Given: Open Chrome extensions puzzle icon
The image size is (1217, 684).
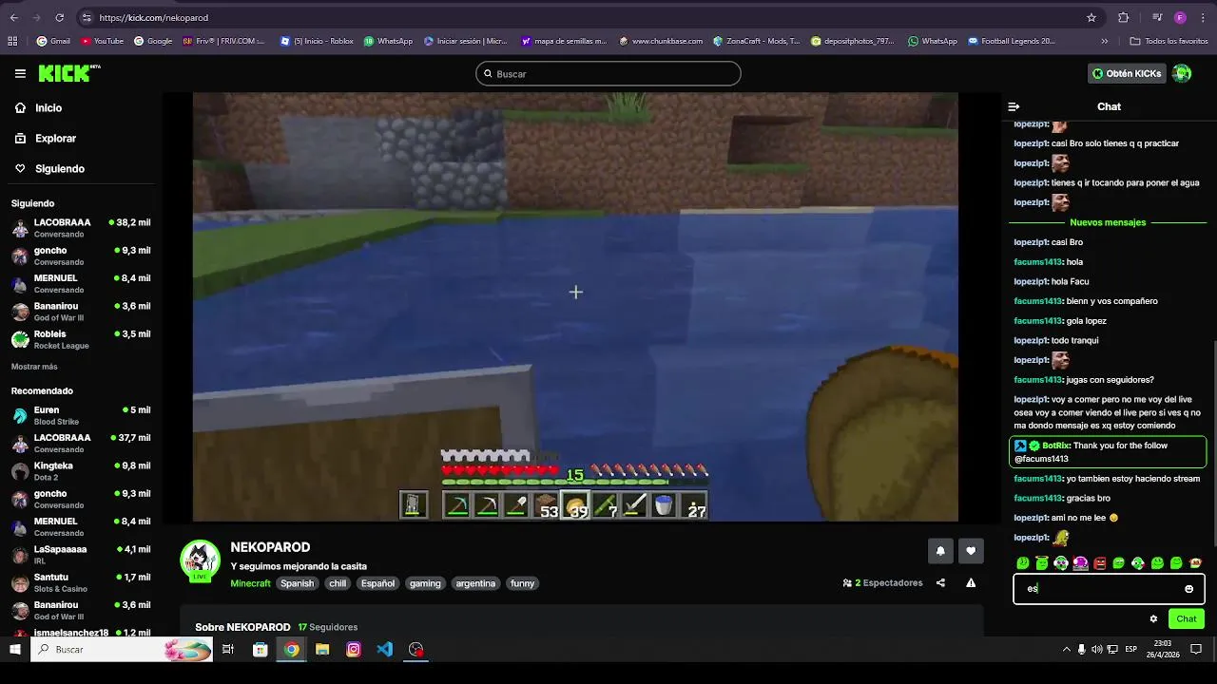Looking at the screenshot, I should tap(1123, 17).
